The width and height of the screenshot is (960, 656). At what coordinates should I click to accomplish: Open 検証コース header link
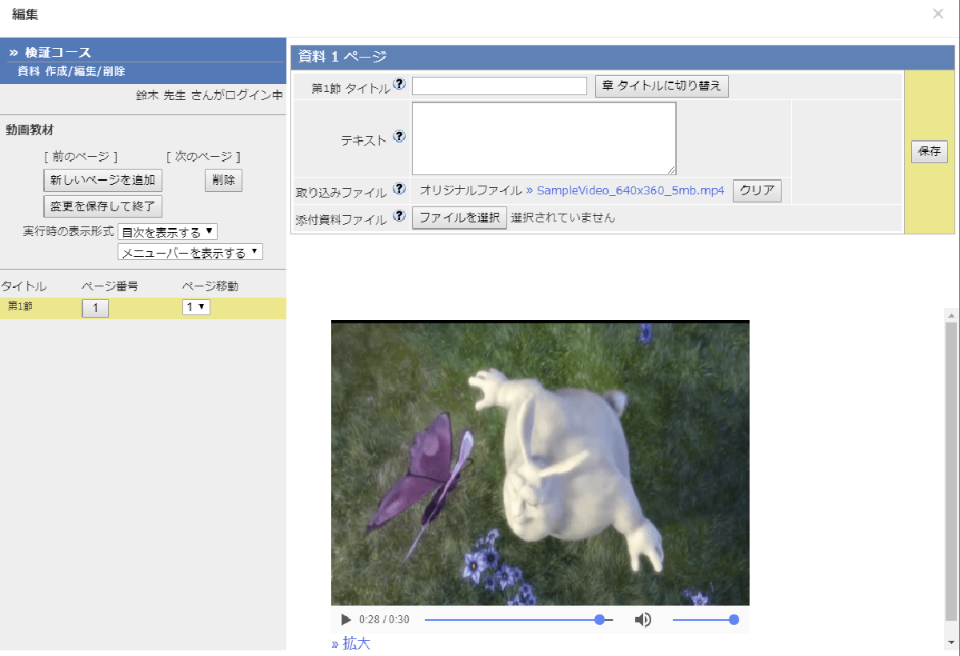coord(58,52)
